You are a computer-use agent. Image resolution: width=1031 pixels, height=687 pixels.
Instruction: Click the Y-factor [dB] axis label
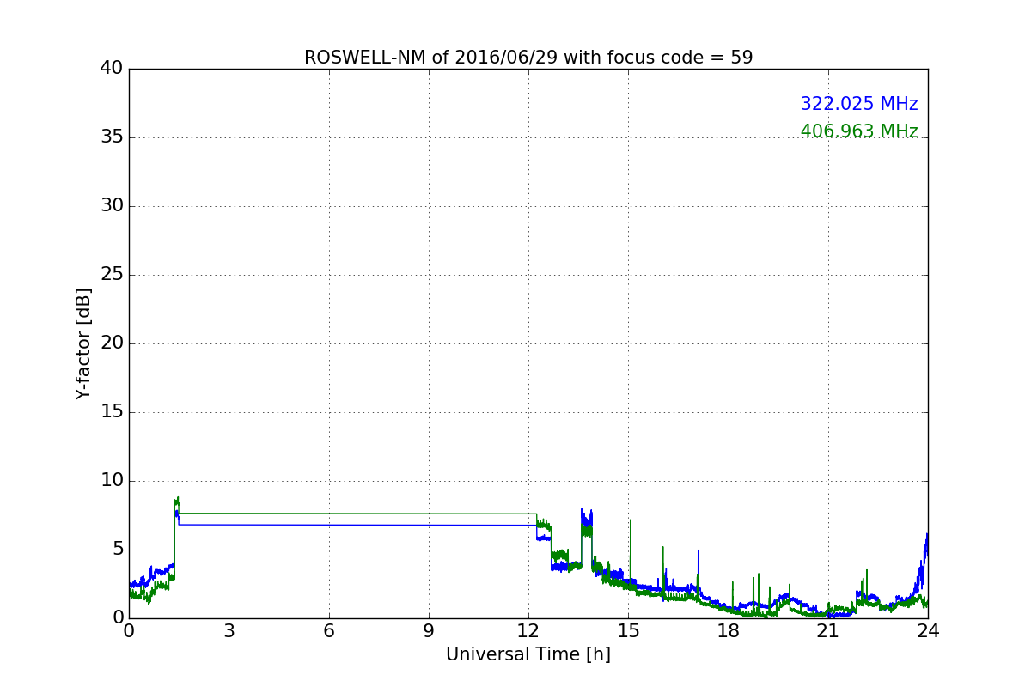click(83, 343)
